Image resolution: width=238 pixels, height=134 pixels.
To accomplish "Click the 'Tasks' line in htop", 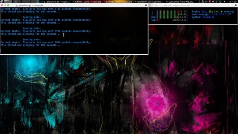I will pos(213,12).
